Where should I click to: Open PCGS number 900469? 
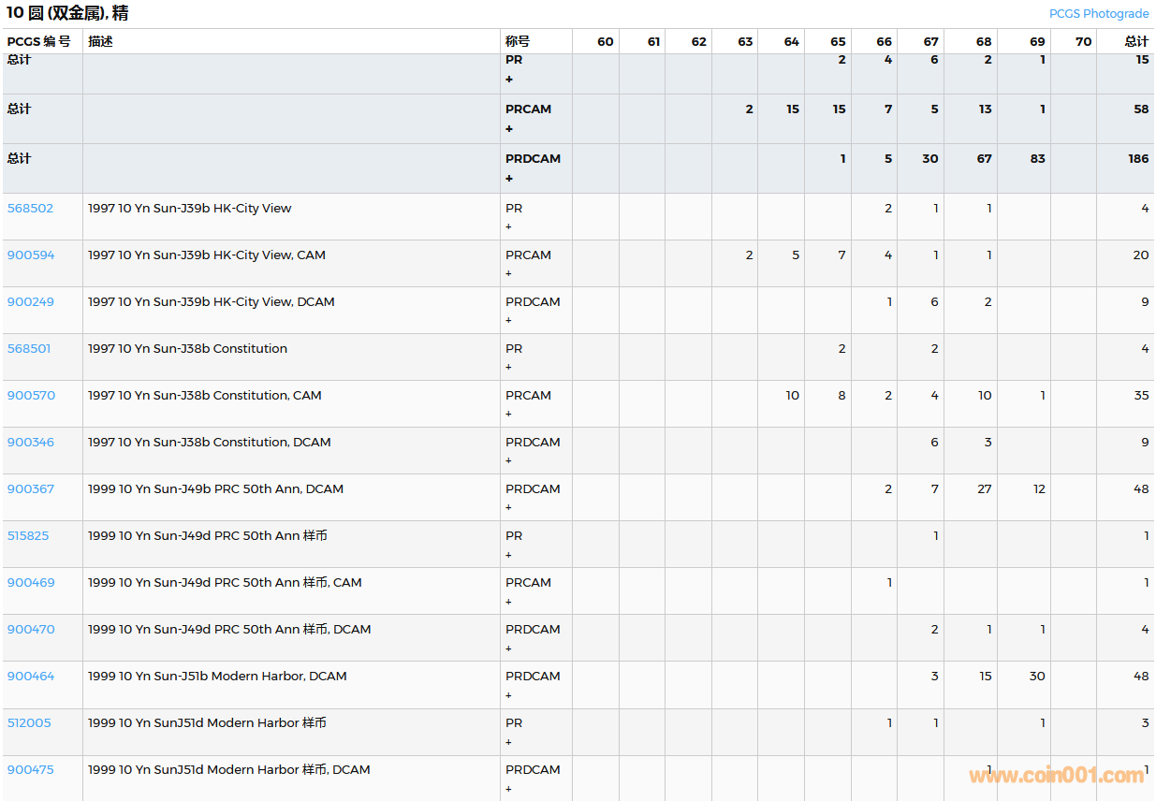click(31, 583)
